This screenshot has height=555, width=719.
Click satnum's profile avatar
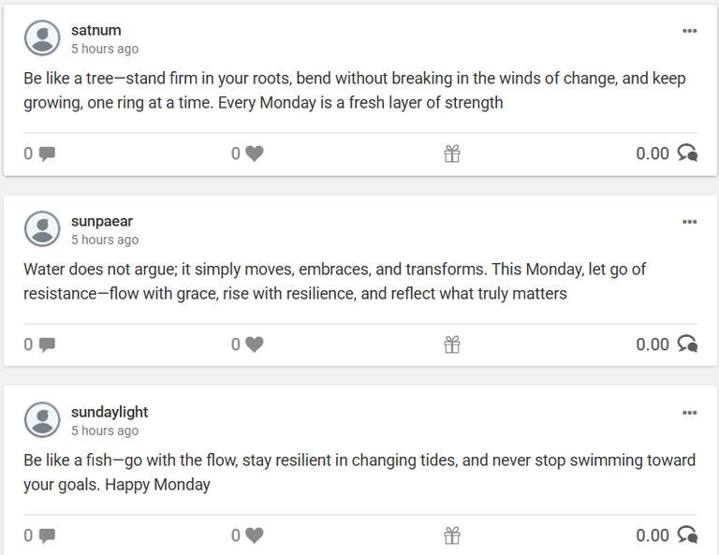(x=42, y=38)
